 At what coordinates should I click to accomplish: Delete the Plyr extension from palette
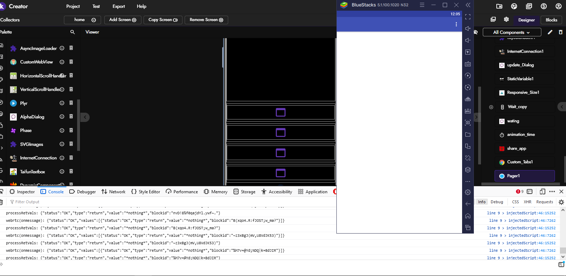click(71, 103)
